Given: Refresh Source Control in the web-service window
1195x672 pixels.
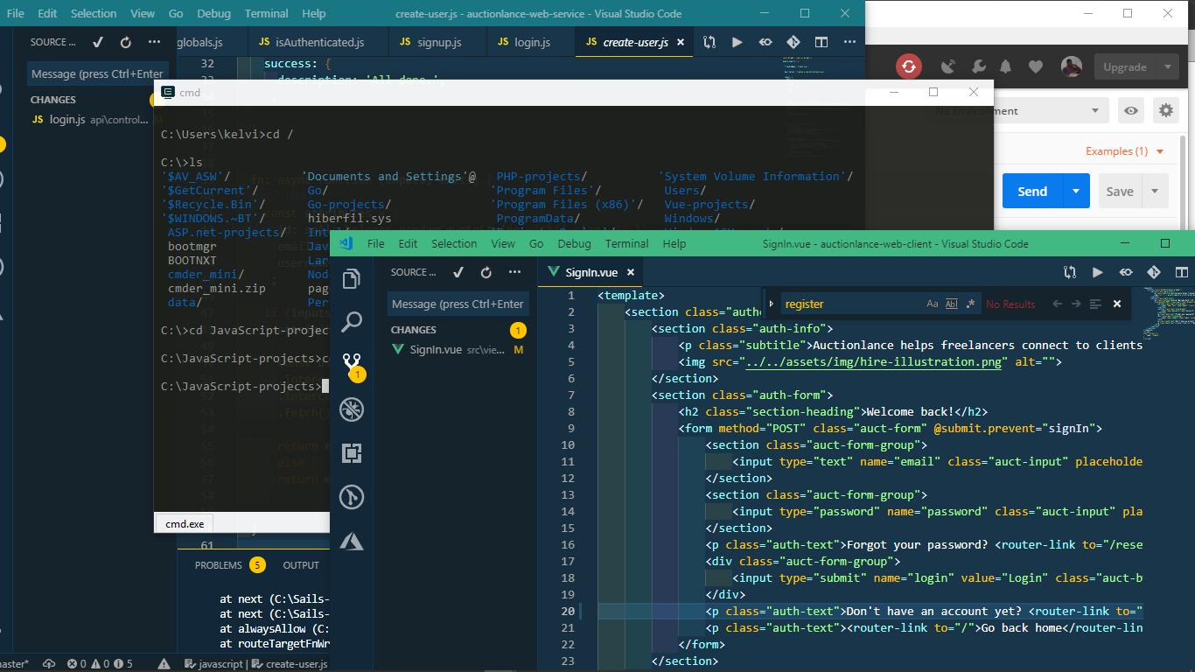Looking at the screenshot, I should [x=126, y=42].
